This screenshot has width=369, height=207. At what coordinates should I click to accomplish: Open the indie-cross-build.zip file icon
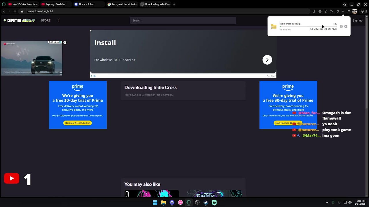[x=274, y=26]
